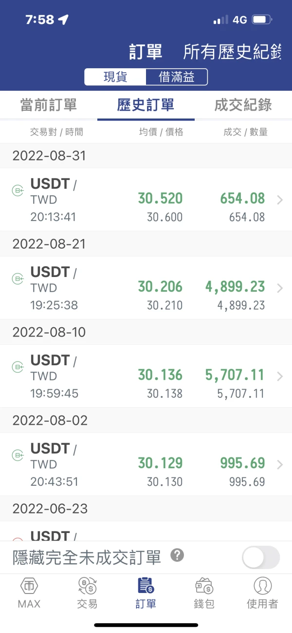Select the 現貨 spot segment
Image resolution: width=292 pixels, height=633 pixels.
(x=115, y=77)
